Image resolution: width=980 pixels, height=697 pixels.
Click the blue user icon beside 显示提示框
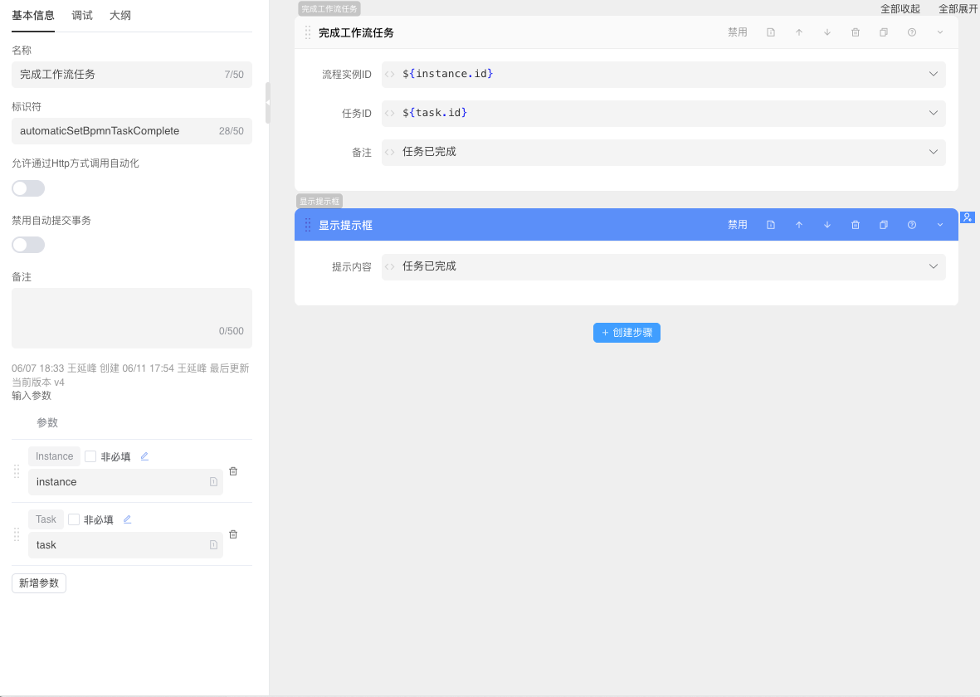coord(968,217)
